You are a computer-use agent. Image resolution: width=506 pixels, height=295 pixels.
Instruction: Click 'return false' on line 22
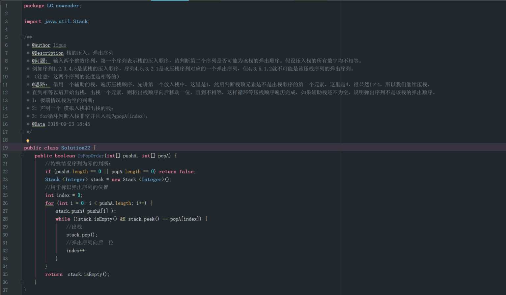pos(177,172)
